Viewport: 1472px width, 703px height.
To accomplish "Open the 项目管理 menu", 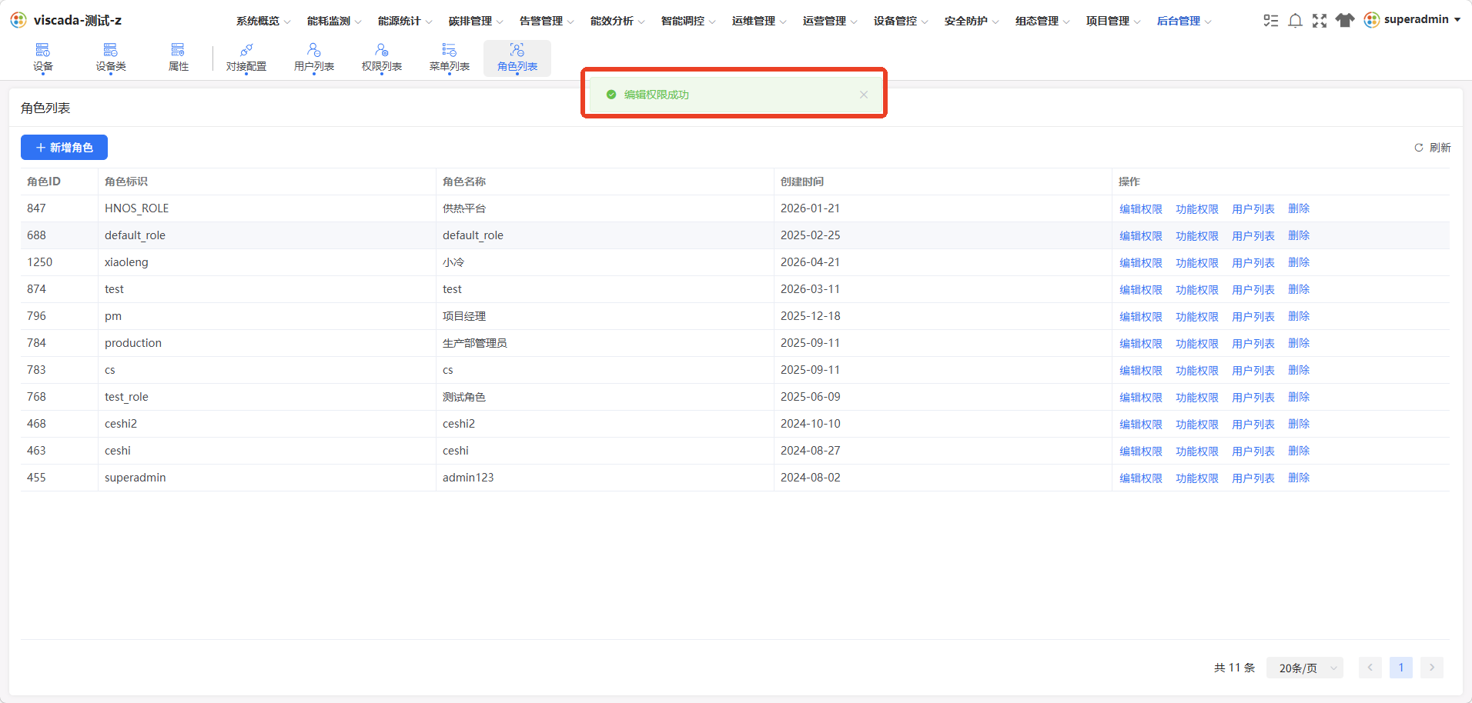I will pyautogui.click(x=1113, y=21).
